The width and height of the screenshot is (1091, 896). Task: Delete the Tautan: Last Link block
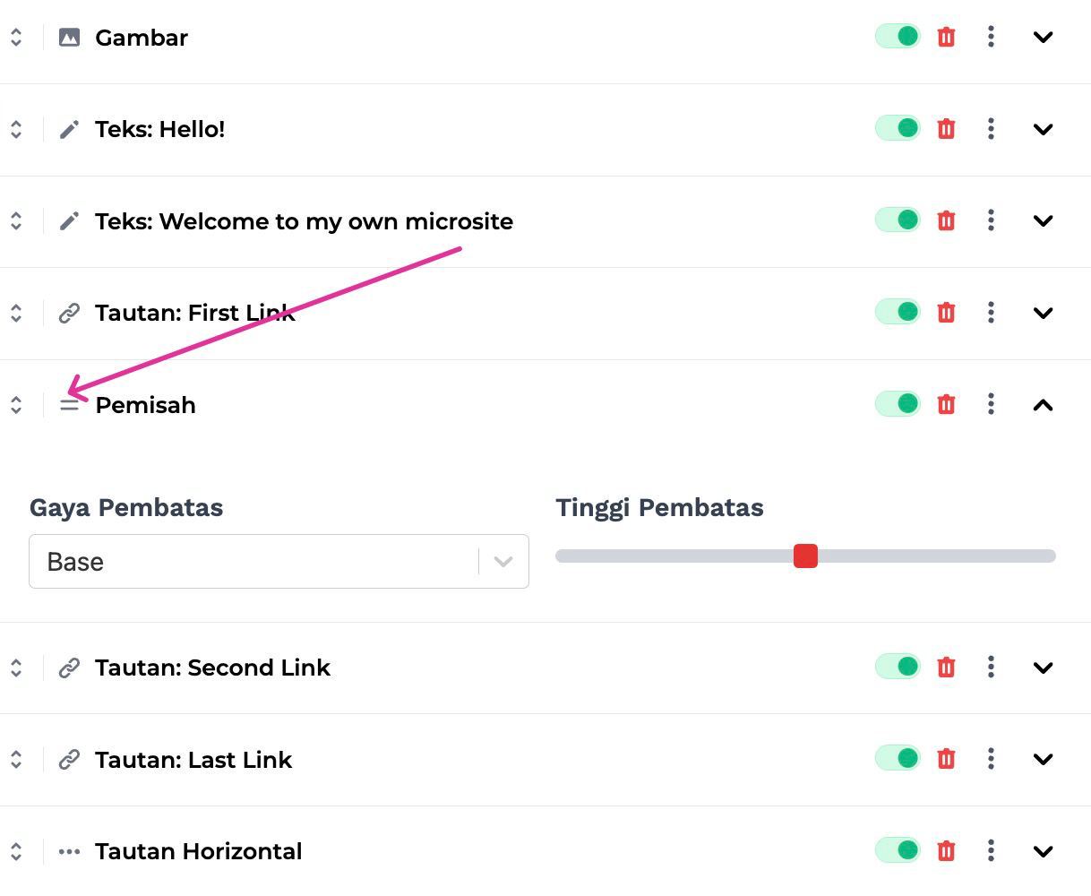coord(946,759)
